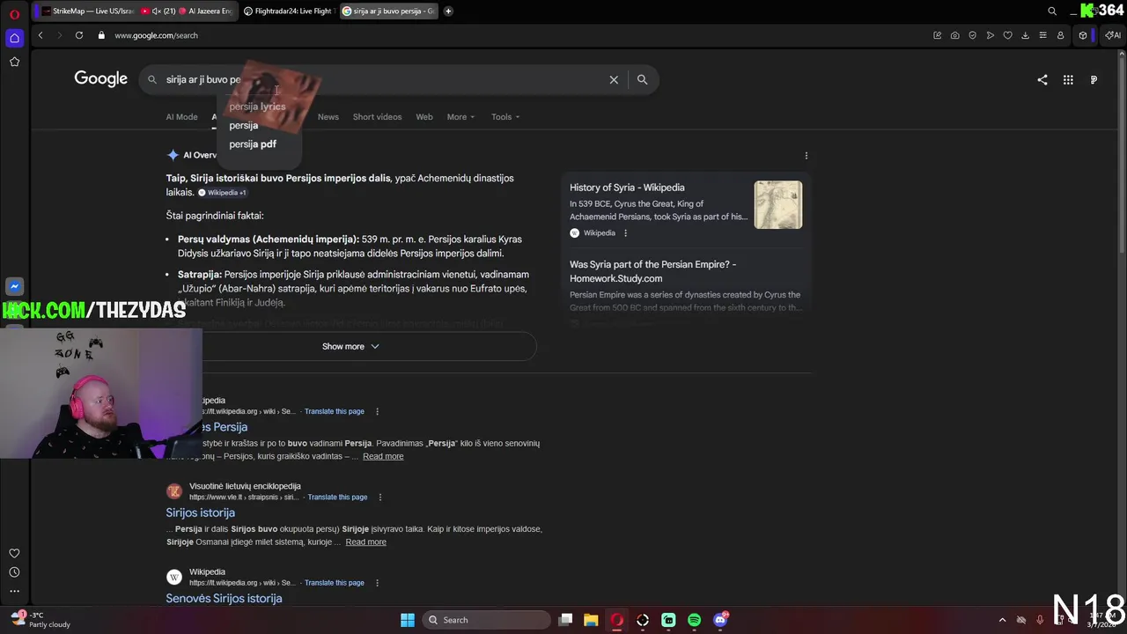Click Read more on Persija snippet
The width and height of the screenshot is (1127, 634).
[383, 456]
